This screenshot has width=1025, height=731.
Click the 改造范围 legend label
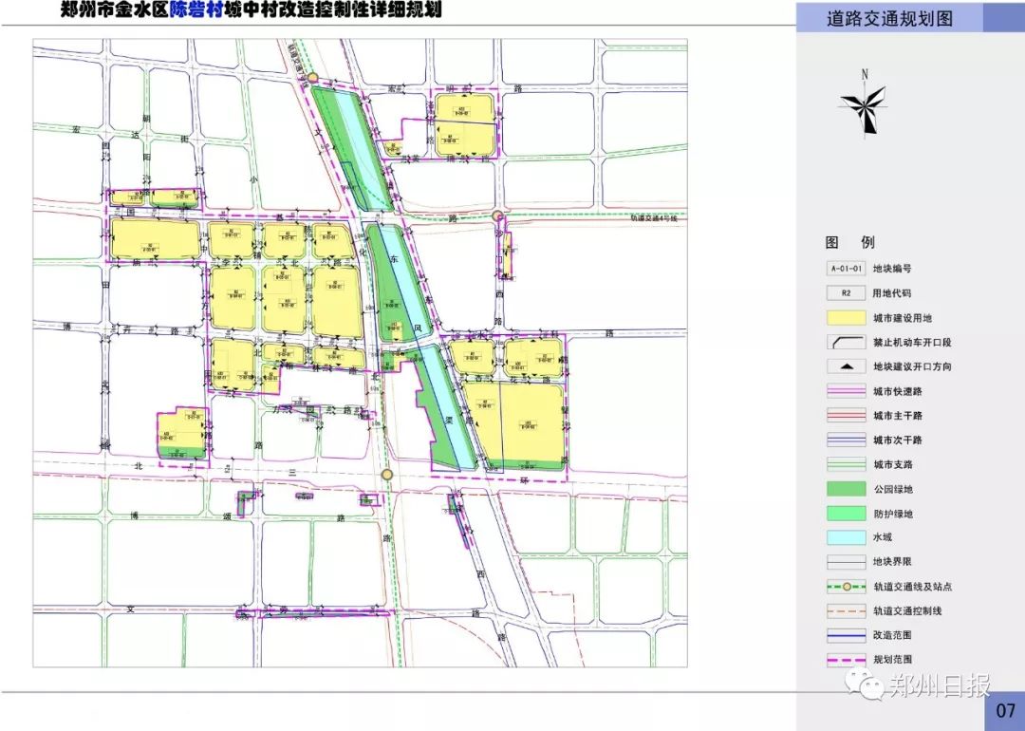pos(892,635)
